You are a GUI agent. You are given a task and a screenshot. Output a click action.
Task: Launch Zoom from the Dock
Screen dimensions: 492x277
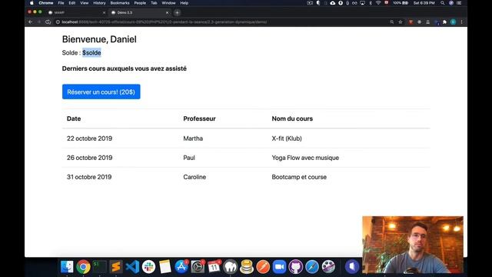(x=279, y=267)
